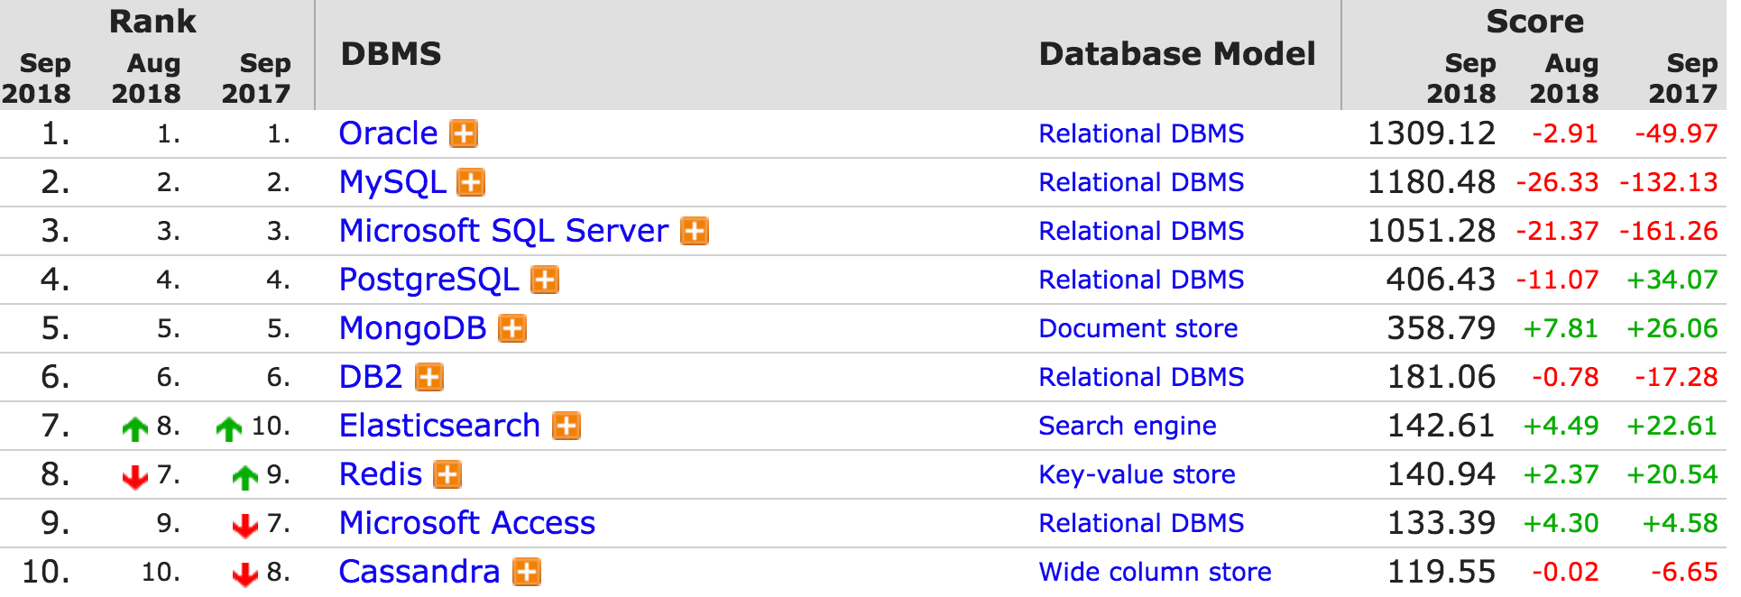1741x597 pixels.
Task: Expand details icon beside Microsoft SQL Server
Action: click(695, 231)
